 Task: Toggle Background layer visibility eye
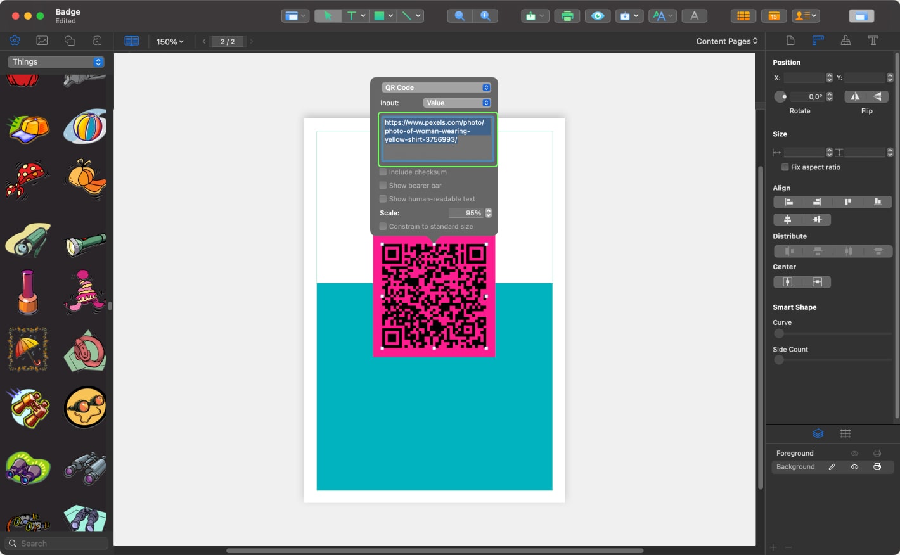854,467
